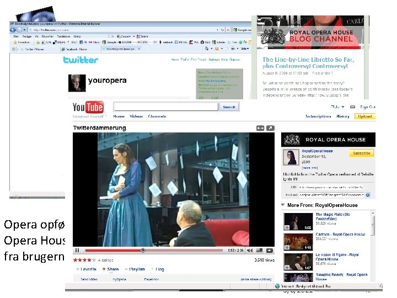The width and height of the screenshot is (397, 298).
Task: Open Sleeping Beauty video thumbnail
Action: 298,277
